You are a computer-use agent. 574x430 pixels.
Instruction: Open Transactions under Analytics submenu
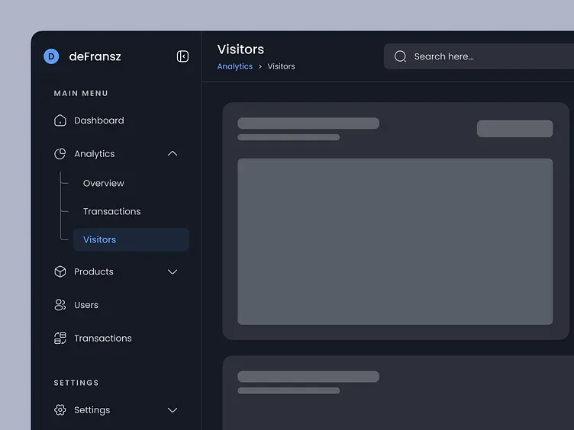coord(111,211)
